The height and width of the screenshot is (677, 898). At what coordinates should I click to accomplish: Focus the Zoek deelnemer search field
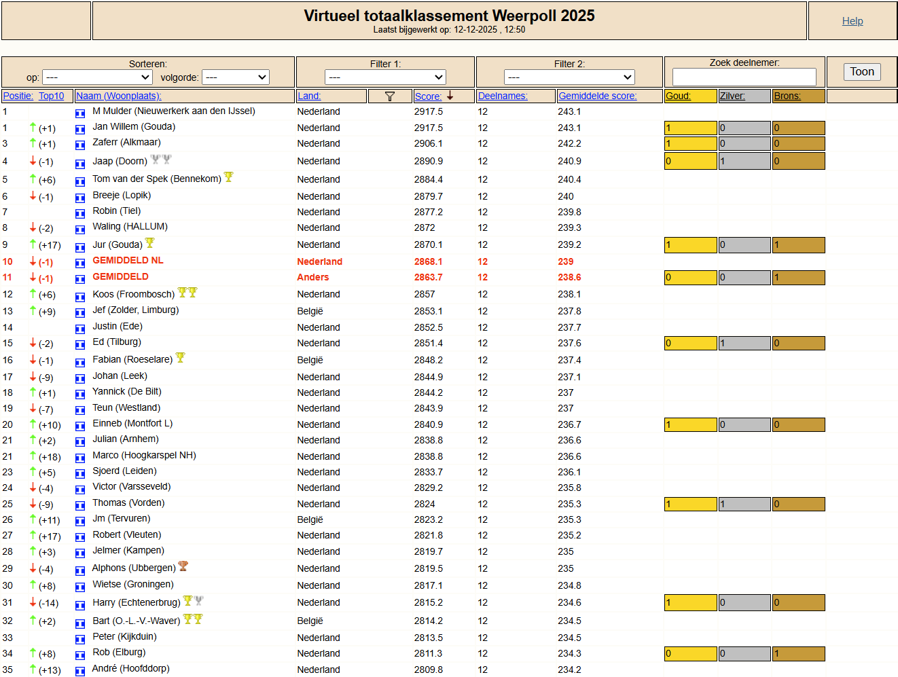(x=744, y=77)
